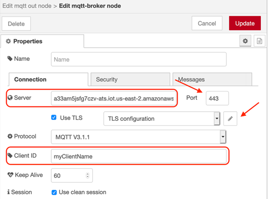Click the Port label text
The width and height of the screenshot is (268, 199).
coord(192,98)
